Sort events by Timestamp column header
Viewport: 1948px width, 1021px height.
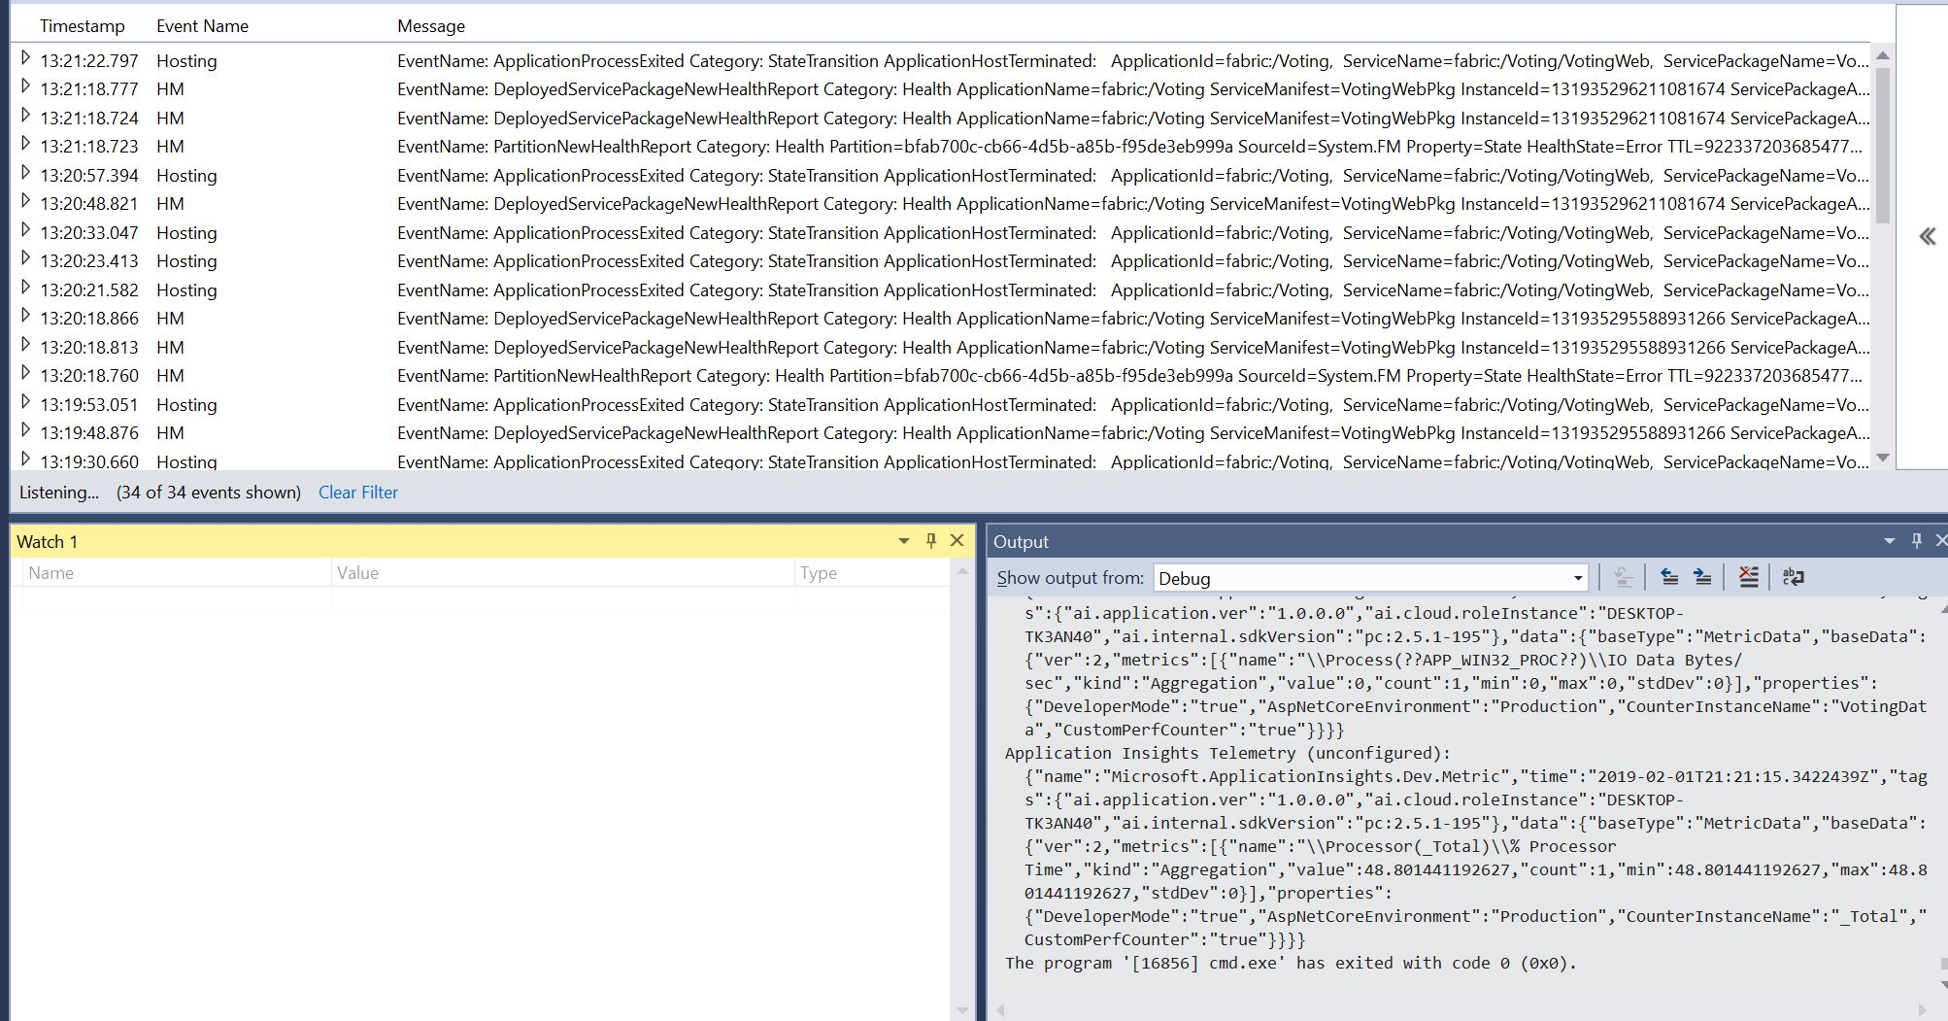83,26
